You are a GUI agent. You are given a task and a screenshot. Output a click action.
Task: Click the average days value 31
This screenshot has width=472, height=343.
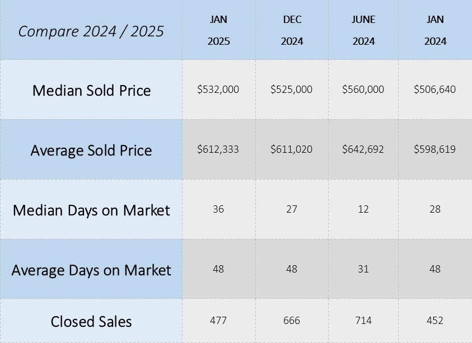pos(363,269)
